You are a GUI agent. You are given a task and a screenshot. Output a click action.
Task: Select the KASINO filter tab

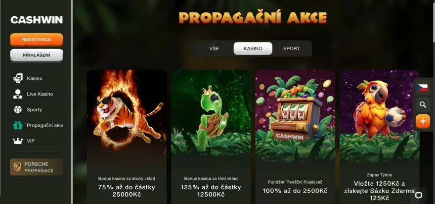pos(253,49)
